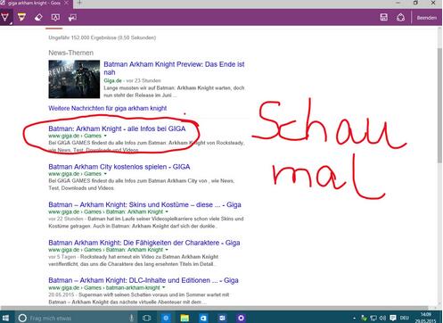Screen dimensions: 443x323
Task: Add a typed note with comment tool
Action: (55, 18)
